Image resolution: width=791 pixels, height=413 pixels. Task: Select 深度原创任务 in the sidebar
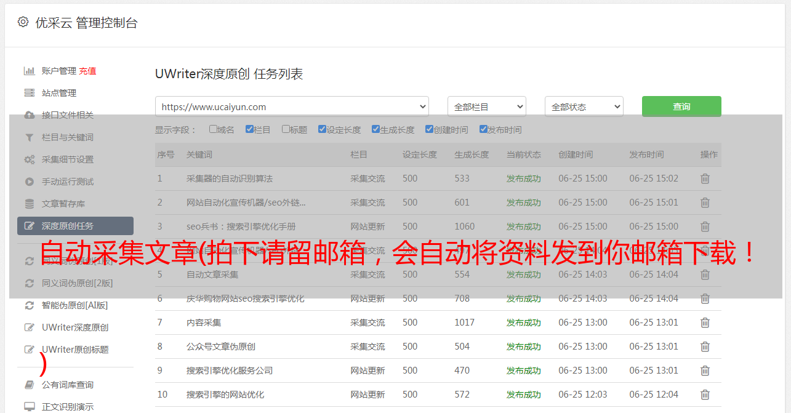[x=75, y=226]
